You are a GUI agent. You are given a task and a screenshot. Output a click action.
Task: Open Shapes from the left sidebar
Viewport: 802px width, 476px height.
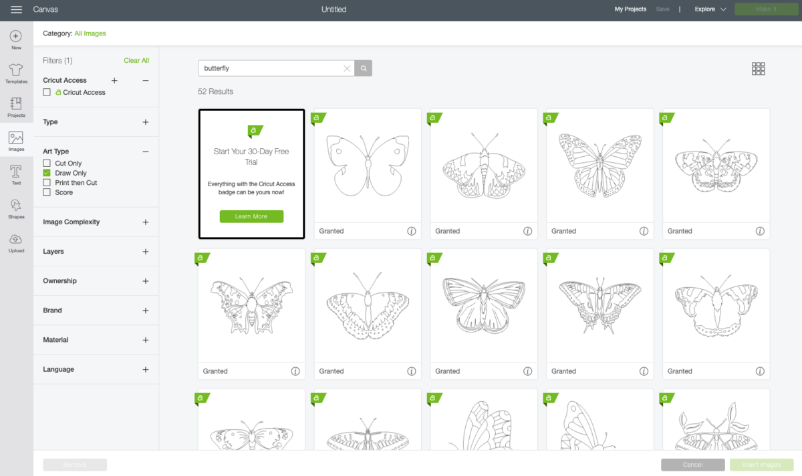[16, 209]
